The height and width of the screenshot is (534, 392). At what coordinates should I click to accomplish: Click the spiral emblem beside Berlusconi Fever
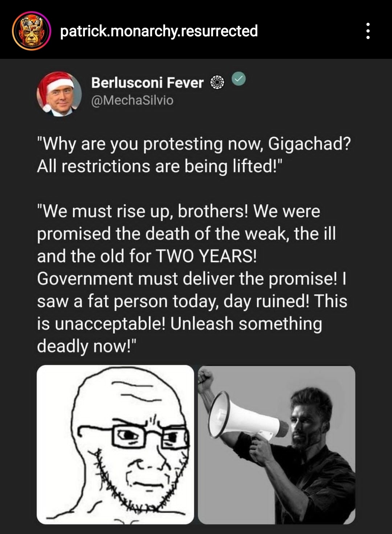tap(217, 83)
